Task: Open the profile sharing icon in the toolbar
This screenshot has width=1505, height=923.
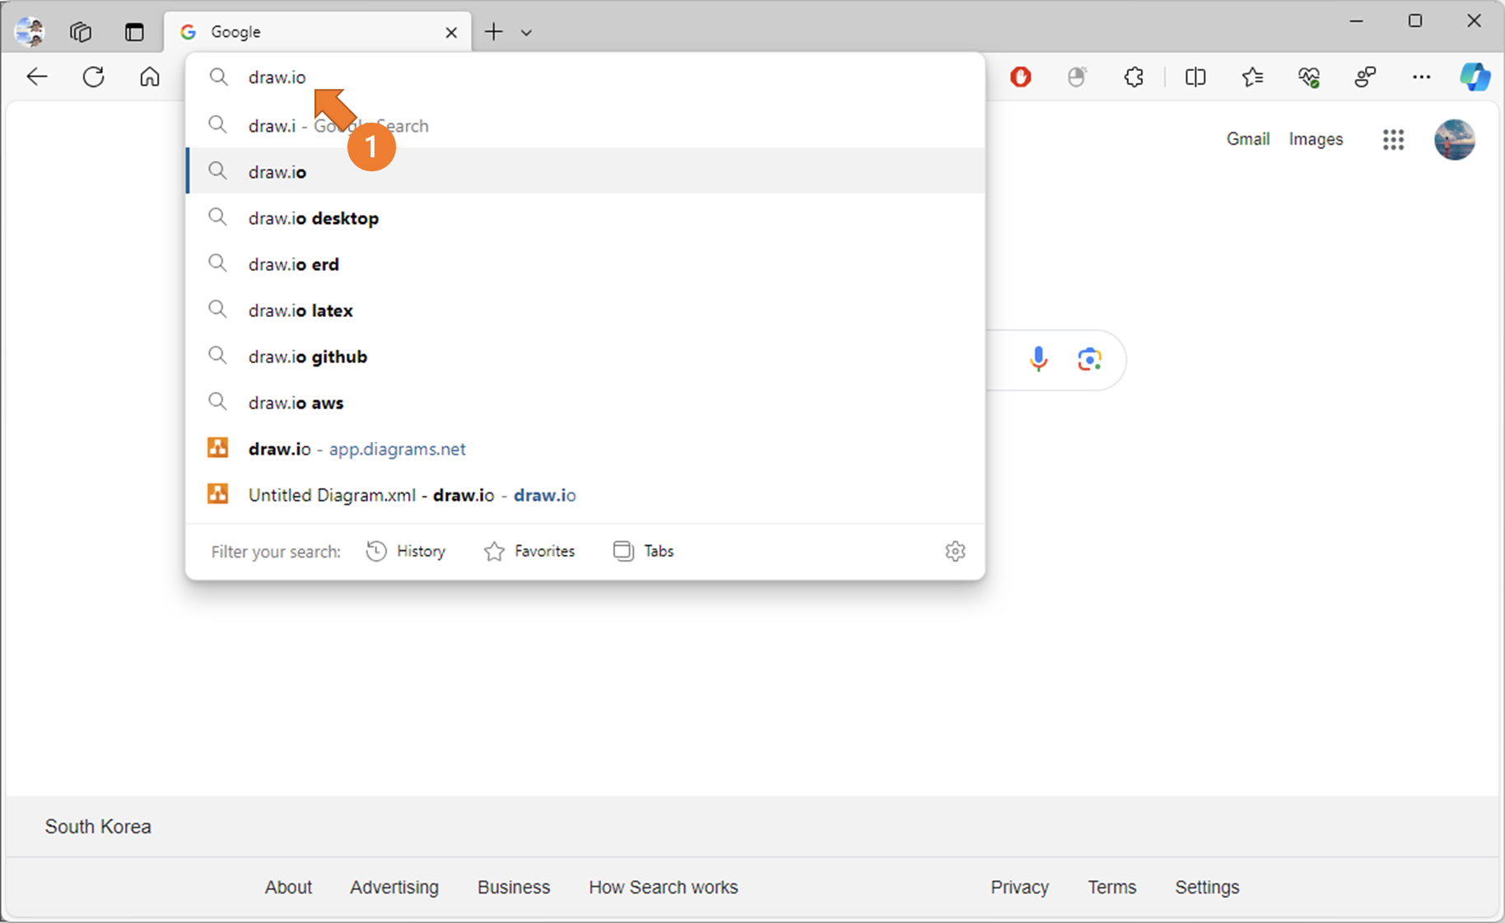Action: point(1365,77)
